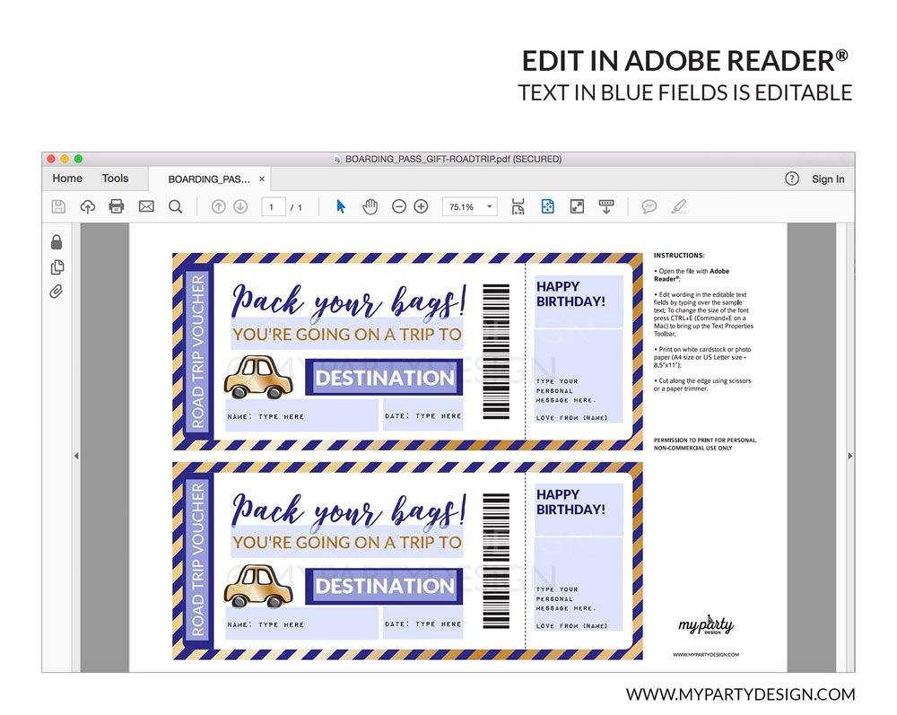
Task: Click bottom voucher 'DATE: TYPE HERE' field
Action: 423,623
